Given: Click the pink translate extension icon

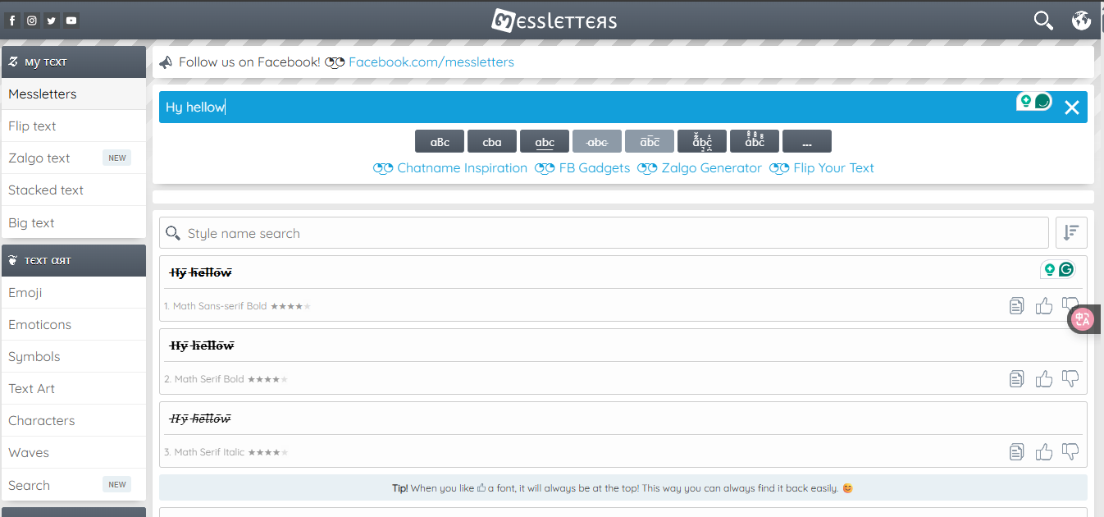Looking at the screenshot, I should [x=1082, y=319].
